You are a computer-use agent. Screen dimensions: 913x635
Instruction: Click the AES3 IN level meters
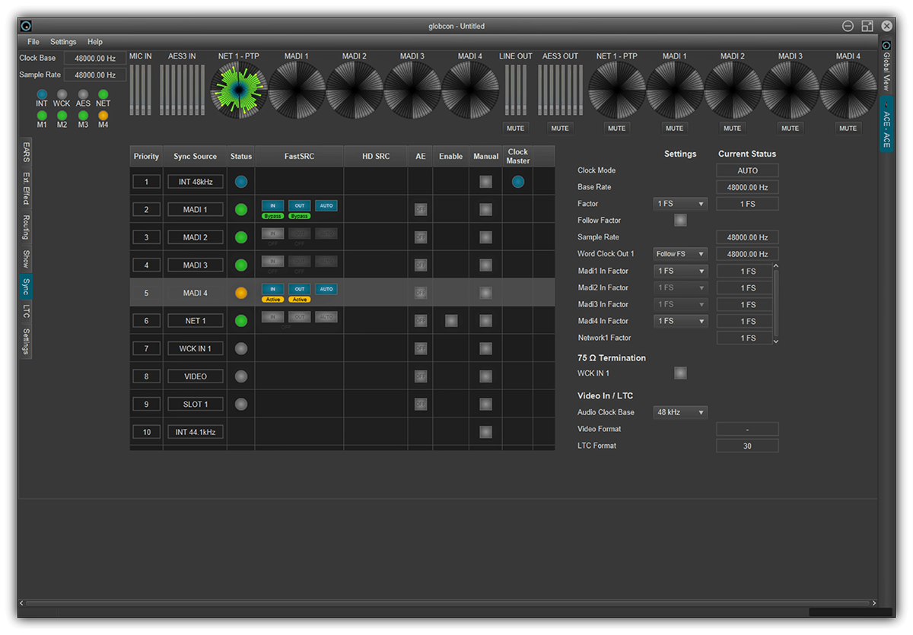click(182, 90)
